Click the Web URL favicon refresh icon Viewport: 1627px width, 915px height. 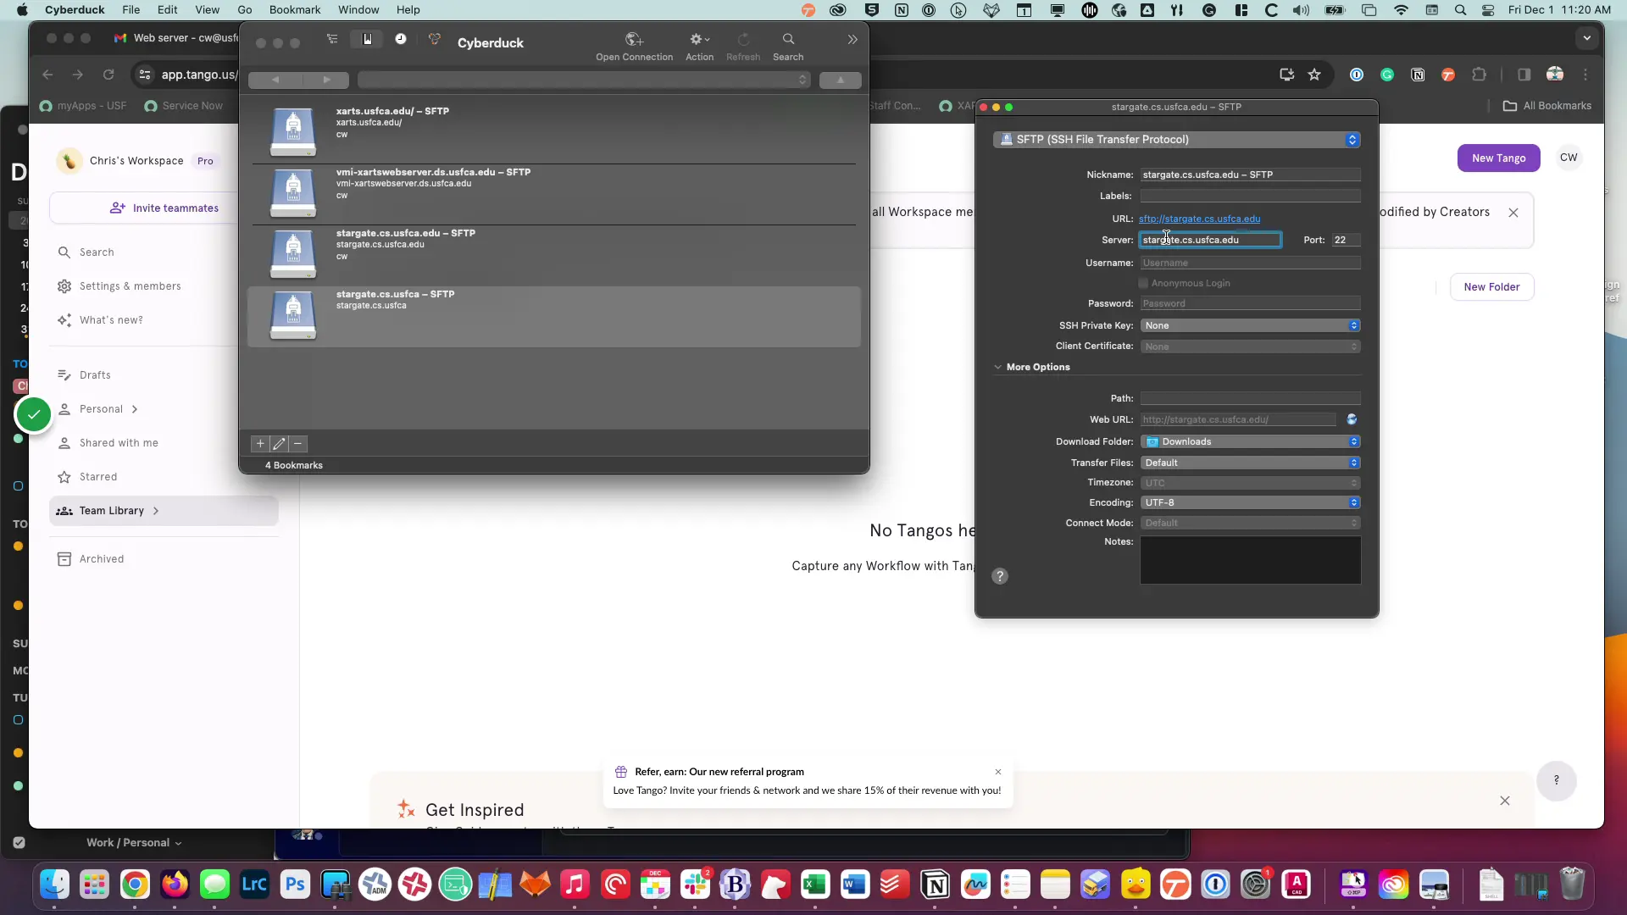click(x=1352, y=419)
